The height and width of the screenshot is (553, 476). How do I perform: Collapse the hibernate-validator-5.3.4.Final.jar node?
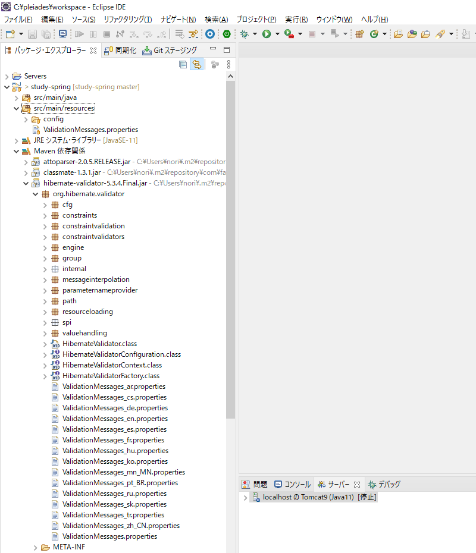pos(26,183)
